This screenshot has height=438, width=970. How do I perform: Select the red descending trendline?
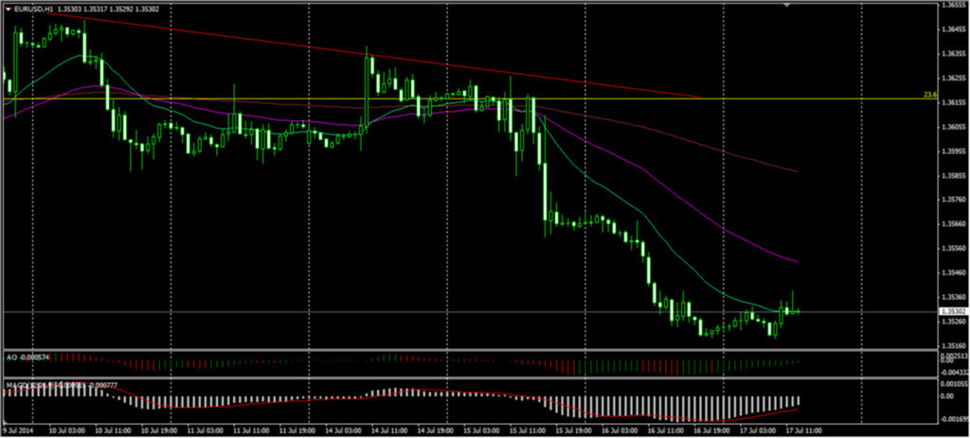(x=371, y=54)
